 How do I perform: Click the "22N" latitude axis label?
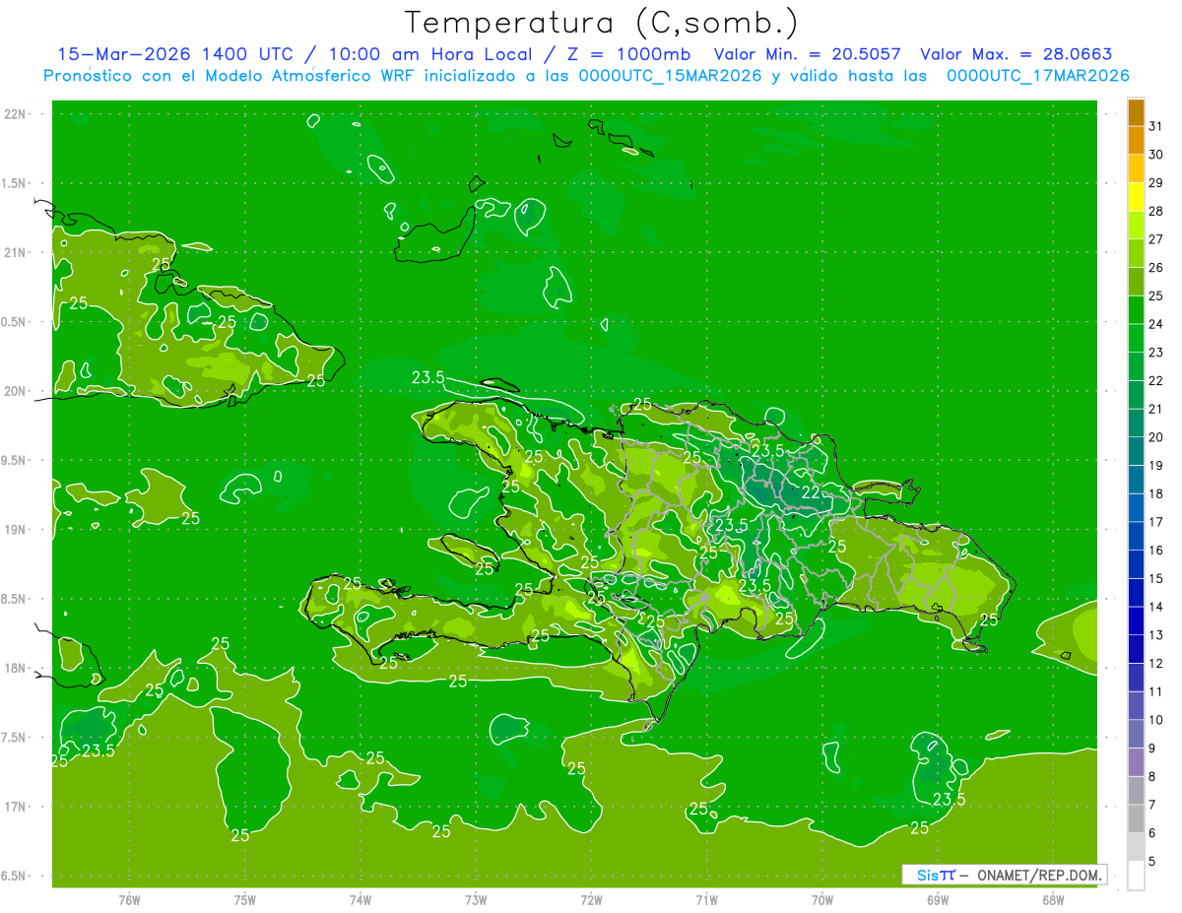point(14,113)
